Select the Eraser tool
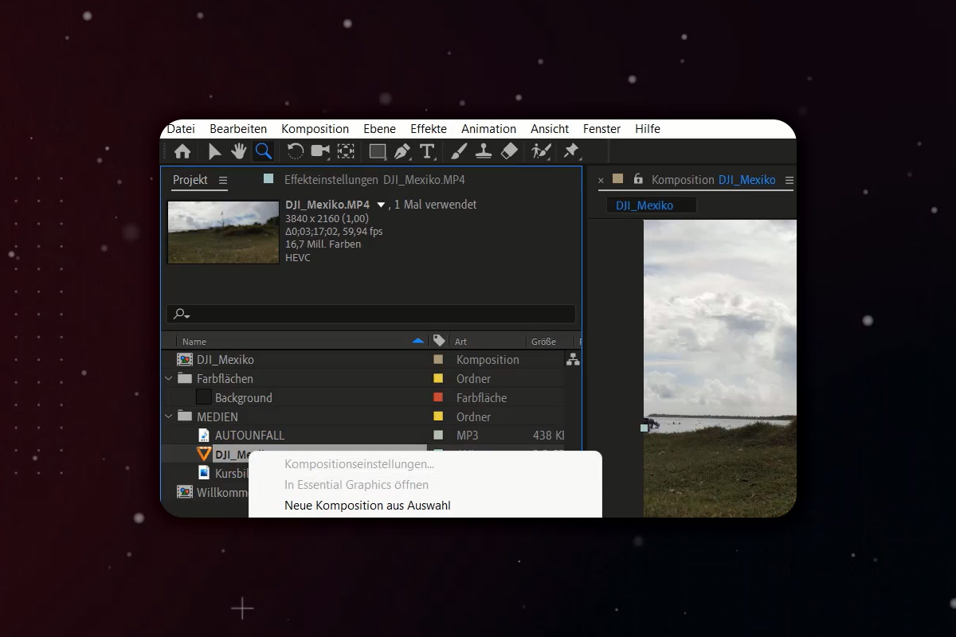The height and width of the screenshot is (637, 956). (509, 151)
